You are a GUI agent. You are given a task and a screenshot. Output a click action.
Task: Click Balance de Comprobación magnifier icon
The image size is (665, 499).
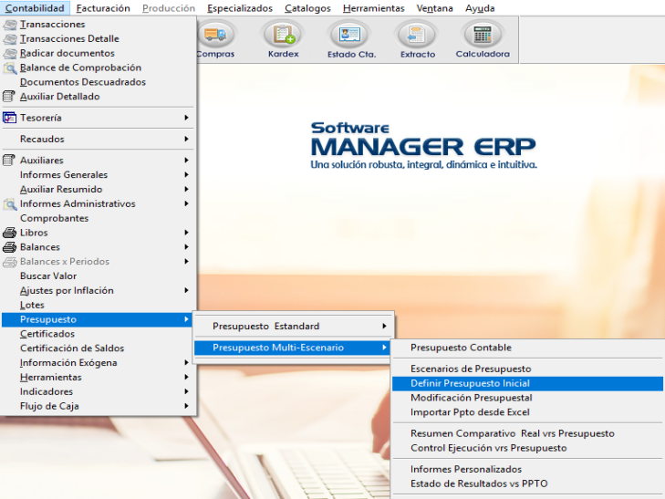10,68
